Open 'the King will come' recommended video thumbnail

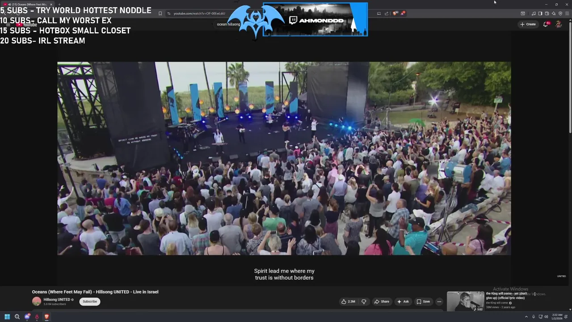[x=465, y=301]
